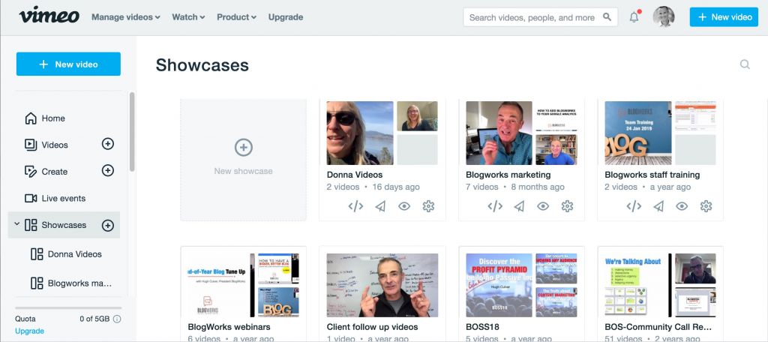The width and height of the screenshot is (768, 342).
Task: Click the sidebar vertical scrollbar
Action: tap(132, 131)
